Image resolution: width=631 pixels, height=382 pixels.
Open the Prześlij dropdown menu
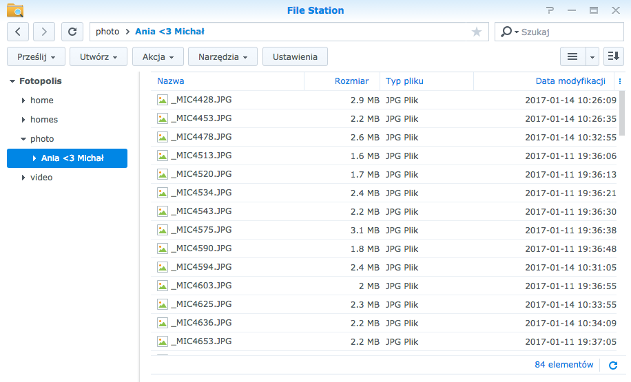[x=37, y=56]
